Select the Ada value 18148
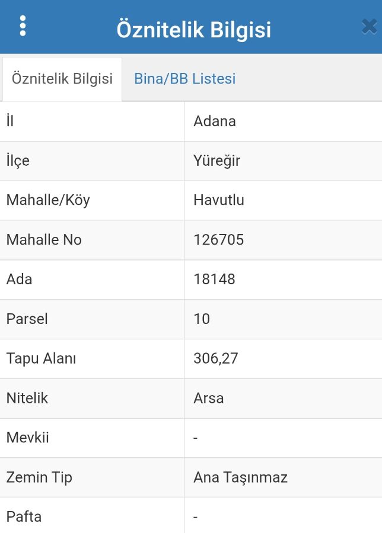The image size is (382, 533). click(215, 280)
